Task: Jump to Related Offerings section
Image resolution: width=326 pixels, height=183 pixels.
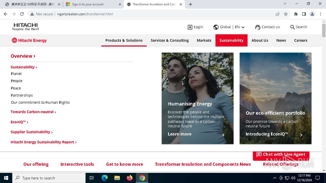Action: click(281, 164)
